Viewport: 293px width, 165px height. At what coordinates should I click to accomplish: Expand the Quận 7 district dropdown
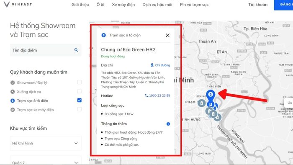click(x=46, y=161)
